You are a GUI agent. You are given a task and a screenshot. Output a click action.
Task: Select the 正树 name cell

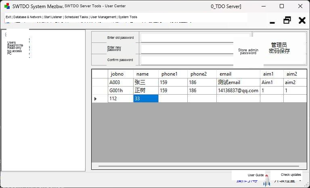point(146,90)
